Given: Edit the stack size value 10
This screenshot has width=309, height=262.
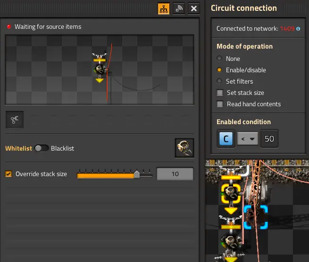Looking at the screenshot, I should click(x=175, y=174).
